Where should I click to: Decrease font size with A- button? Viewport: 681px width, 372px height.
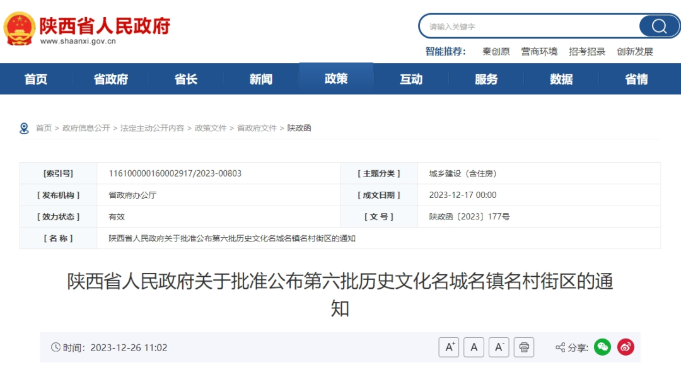[x=499, y=347]
